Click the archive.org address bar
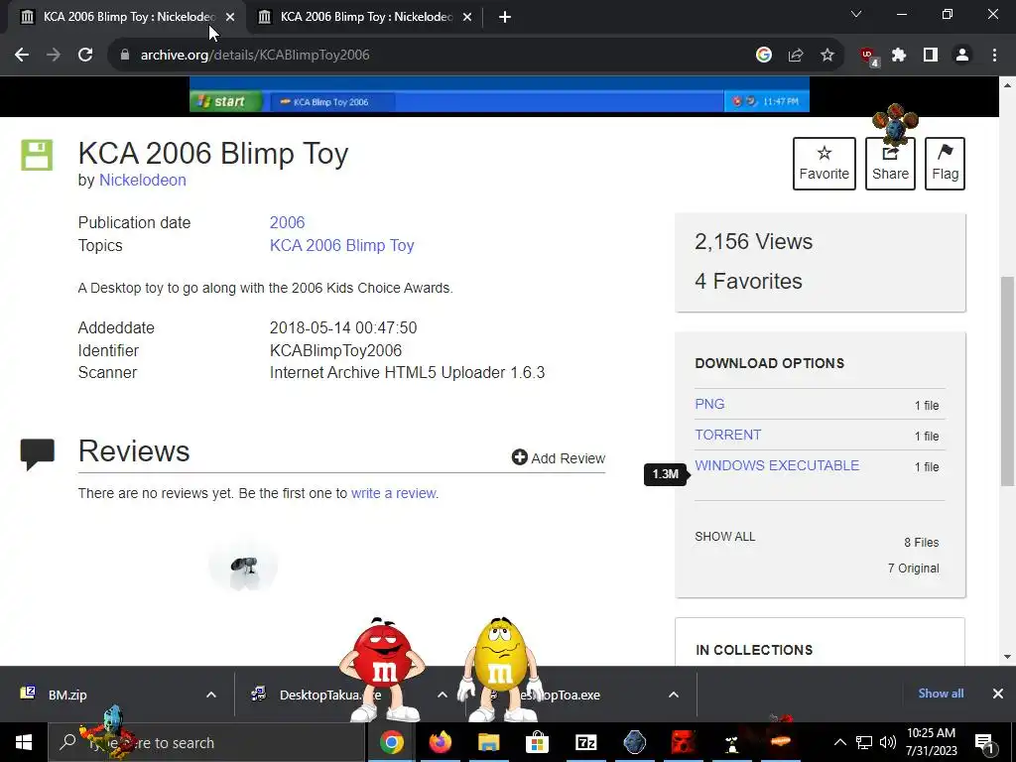 coord(428,56)
